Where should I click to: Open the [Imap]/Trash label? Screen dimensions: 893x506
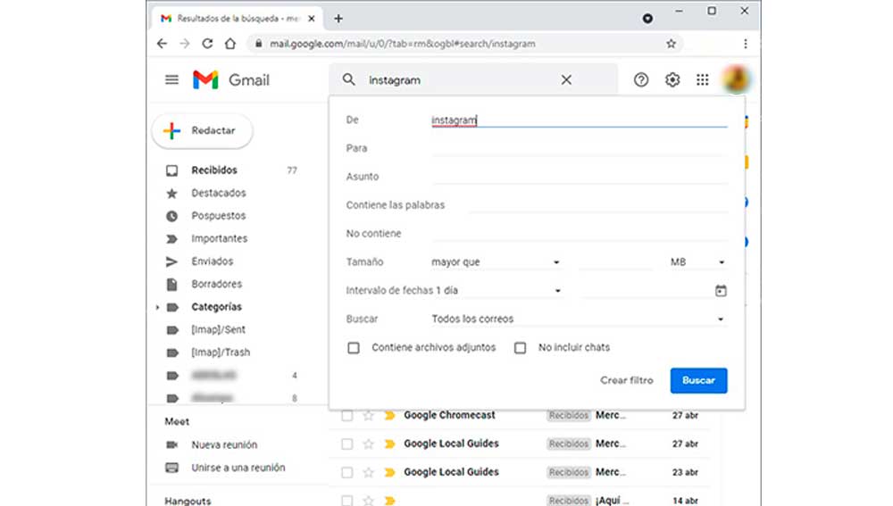click(x=221, y=353)
